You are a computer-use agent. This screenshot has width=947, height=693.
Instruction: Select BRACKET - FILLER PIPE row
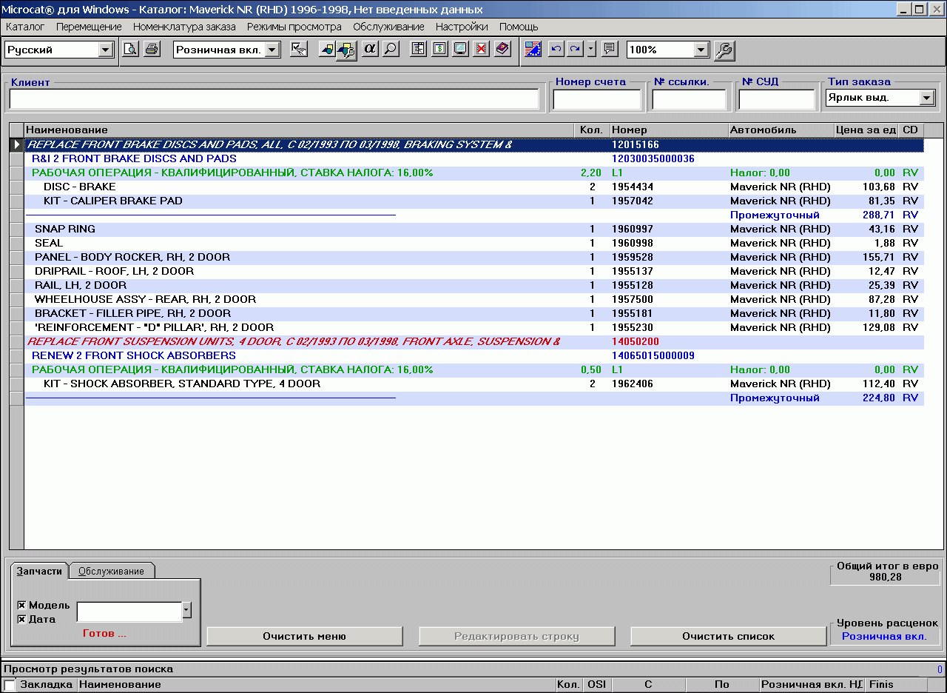pos(474,313)
